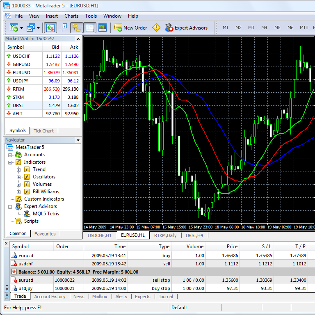
Task: Click the profiles icon in toolbar
Action: (31, 28)
